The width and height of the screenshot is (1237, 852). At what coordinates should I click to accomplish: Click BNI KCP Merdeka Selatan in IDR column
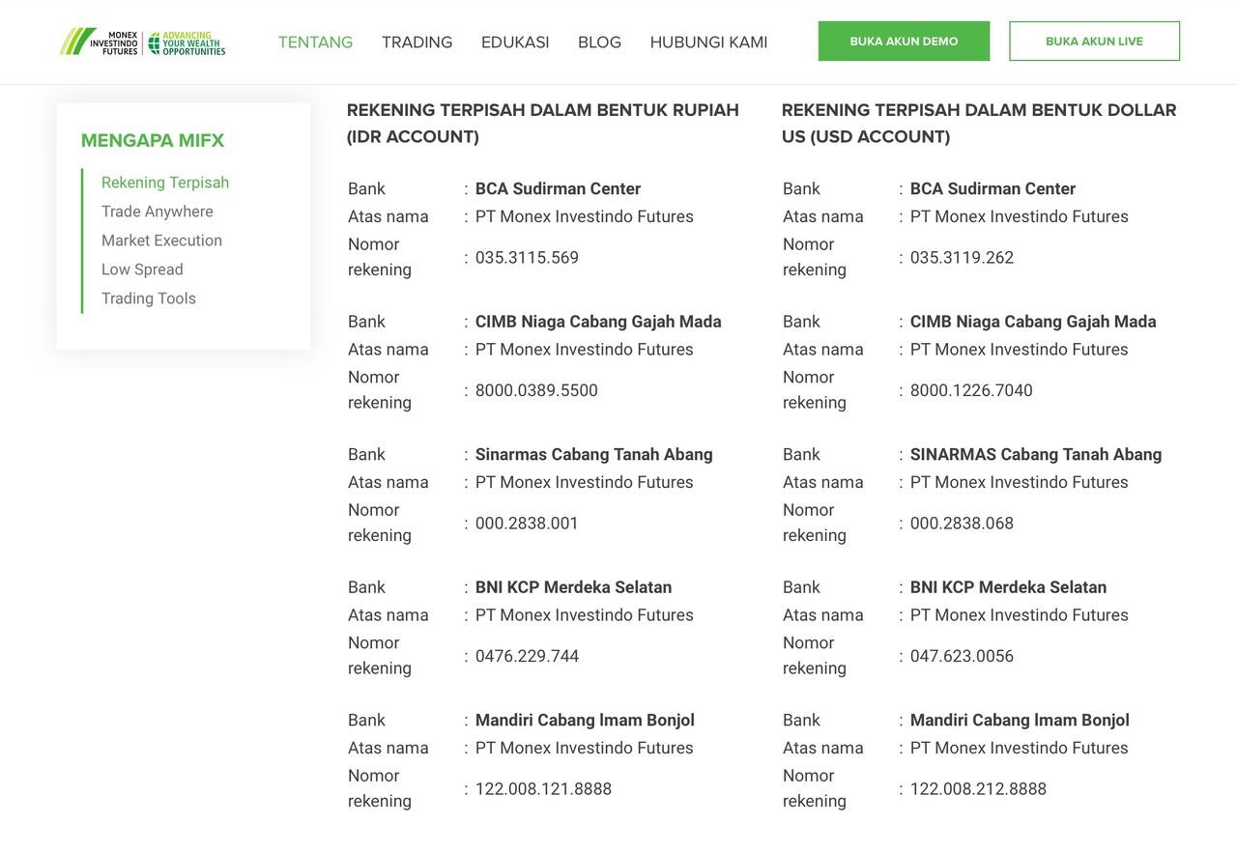click(573, 587)
